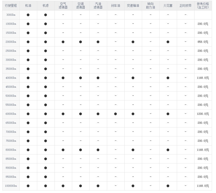This screenshot has height=193, width=216.
Task: Click the 火花塞 dot in the 100000km row
Action: pos(168,186)
